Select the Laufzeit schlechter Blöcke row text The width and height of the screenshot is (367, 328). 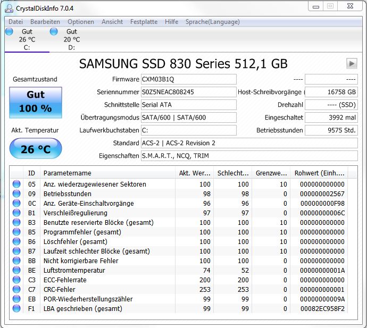(97, 251)
